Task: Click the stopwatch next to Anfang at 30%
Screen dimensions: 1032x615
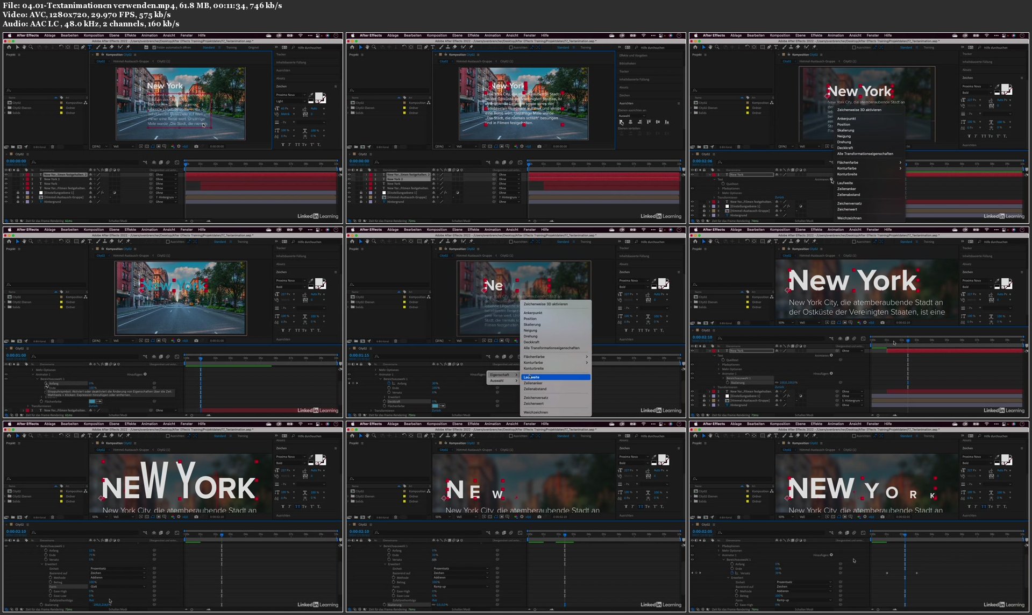Action: [389, 384]
